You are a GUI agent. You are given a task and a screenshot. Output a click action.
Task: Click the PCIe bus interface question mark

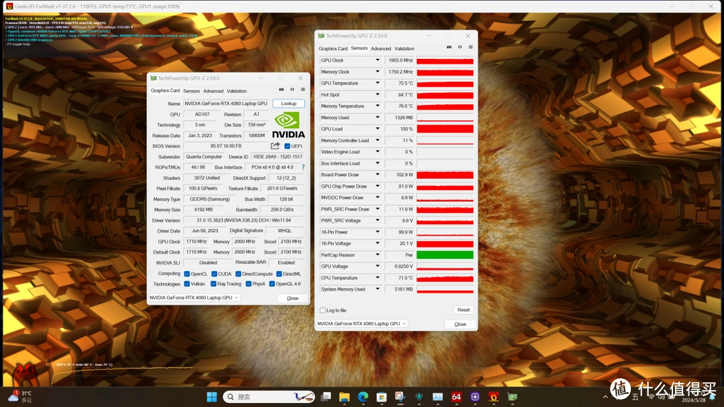click(303, 167)
